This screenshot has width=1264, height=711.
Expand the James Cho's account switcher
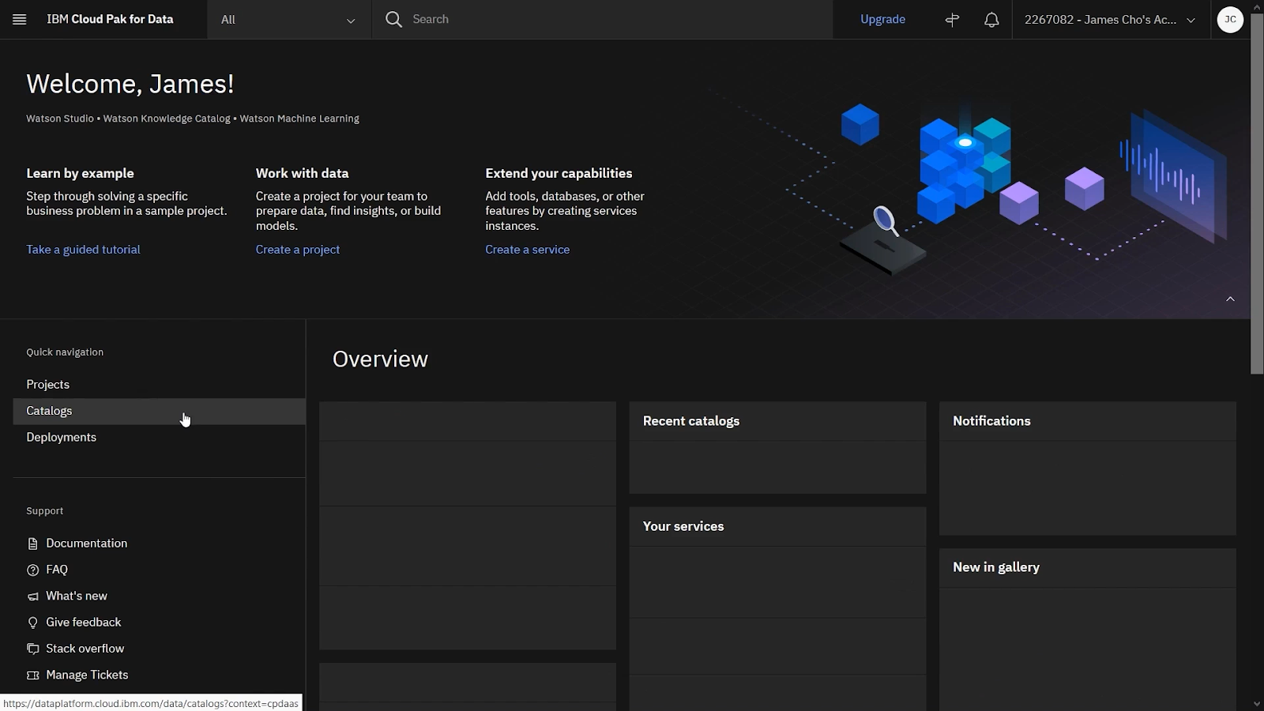[x=1111, y=20]
